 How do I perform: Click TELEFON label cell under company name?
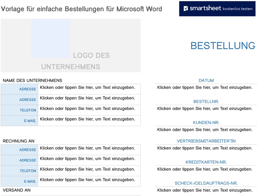[19, 110]
